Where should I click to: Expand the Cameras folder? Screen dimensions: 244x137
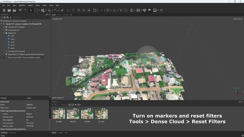pos(4,27)
